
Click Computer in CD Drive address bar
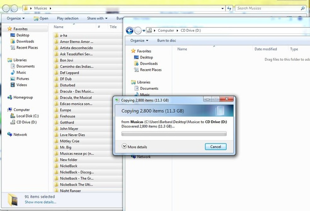166,31
